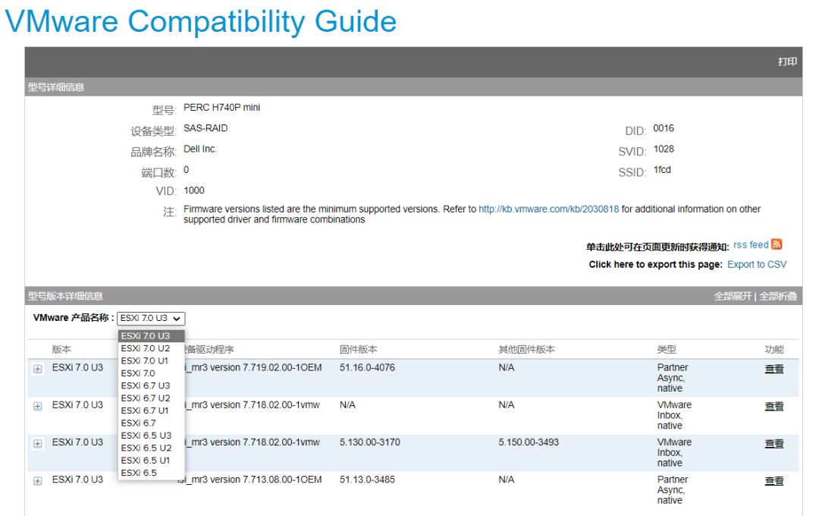Expand the 51.16.0-4076 firmware row
Screen dimensions: 819x516
38,369
